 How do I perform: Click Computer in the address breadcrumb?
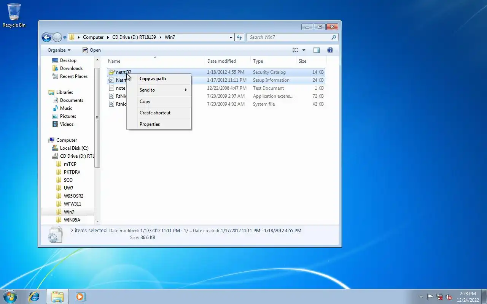click(x=93, y=37)
